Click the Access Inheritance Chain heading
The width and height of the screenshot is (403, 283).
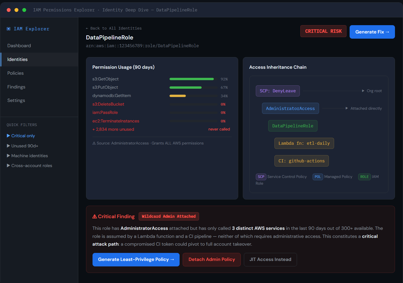click(278, 67)
